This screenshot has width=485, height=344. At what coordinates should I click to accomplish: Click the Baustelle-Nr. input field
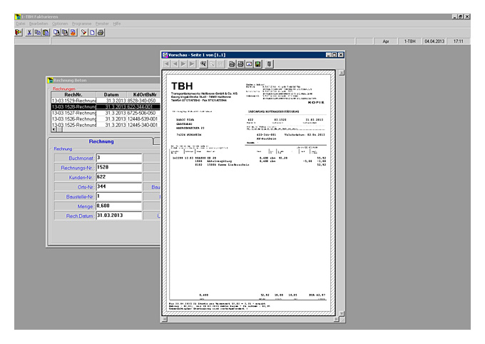[x=119, y=196]
